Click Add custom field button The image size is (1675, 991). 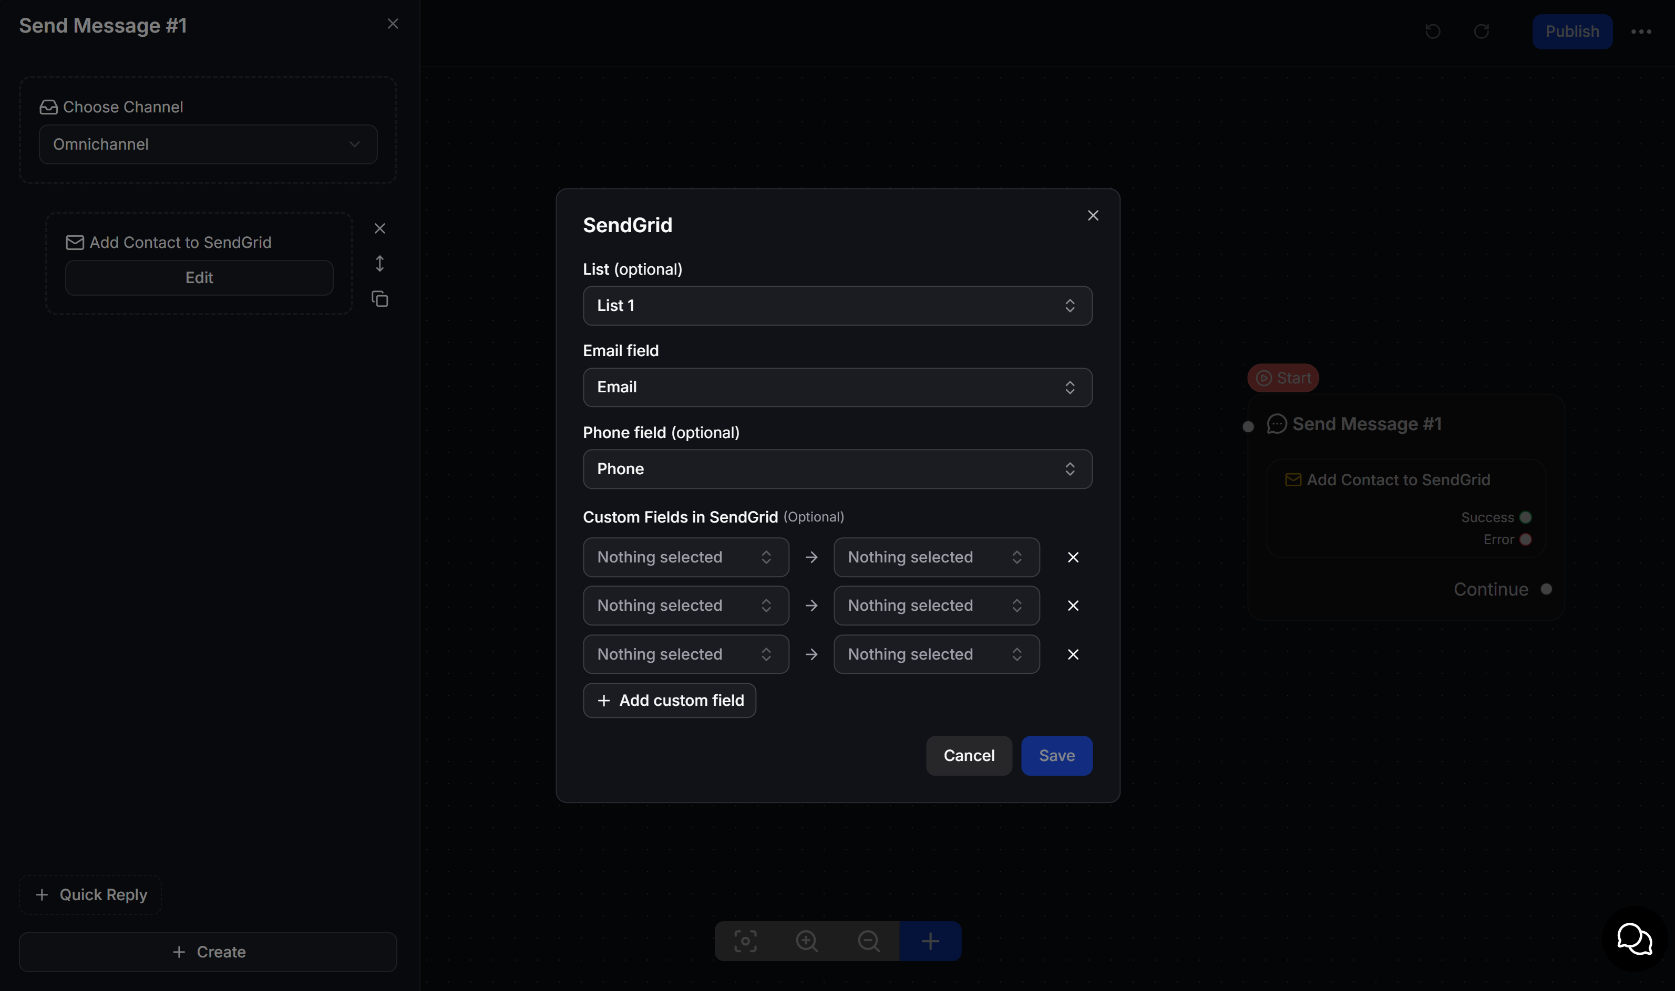(670, 701)
